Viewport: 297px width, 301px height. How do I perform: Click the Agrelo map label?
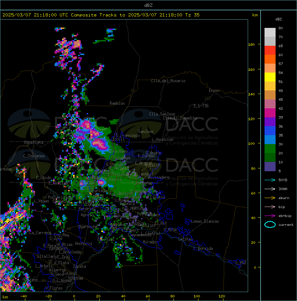tap(87, 215)
